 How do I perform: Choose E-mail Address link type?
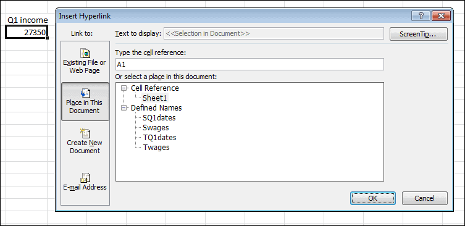pyautogui.click(x=85, y=182)
